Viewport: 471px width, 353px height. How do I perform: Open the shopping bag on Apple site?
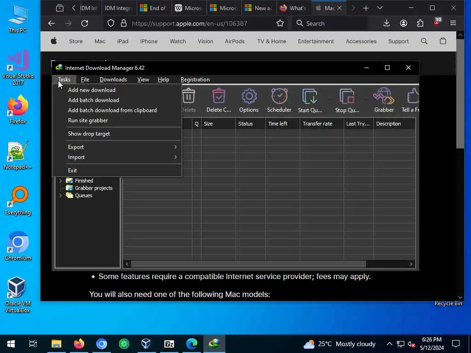pyautogui.click(x=443, y=41)
